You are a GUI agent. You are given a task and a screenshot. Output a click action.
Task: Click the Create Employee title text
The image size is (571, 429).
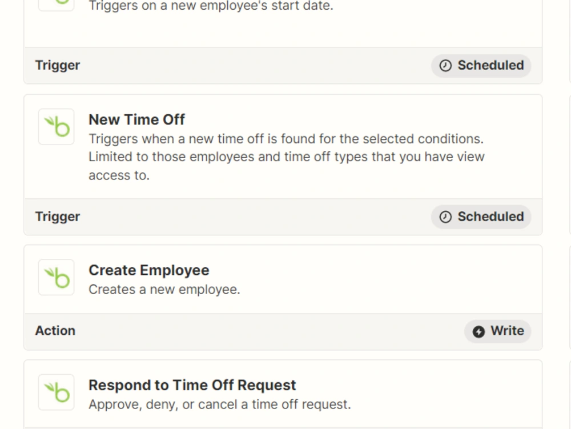[148, 270]
